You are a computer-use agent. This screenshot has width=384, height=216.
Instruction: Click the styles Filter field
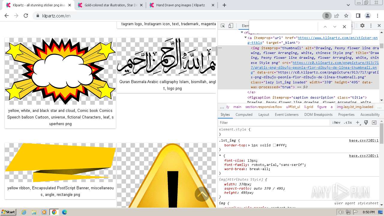[x=274, y=122]
